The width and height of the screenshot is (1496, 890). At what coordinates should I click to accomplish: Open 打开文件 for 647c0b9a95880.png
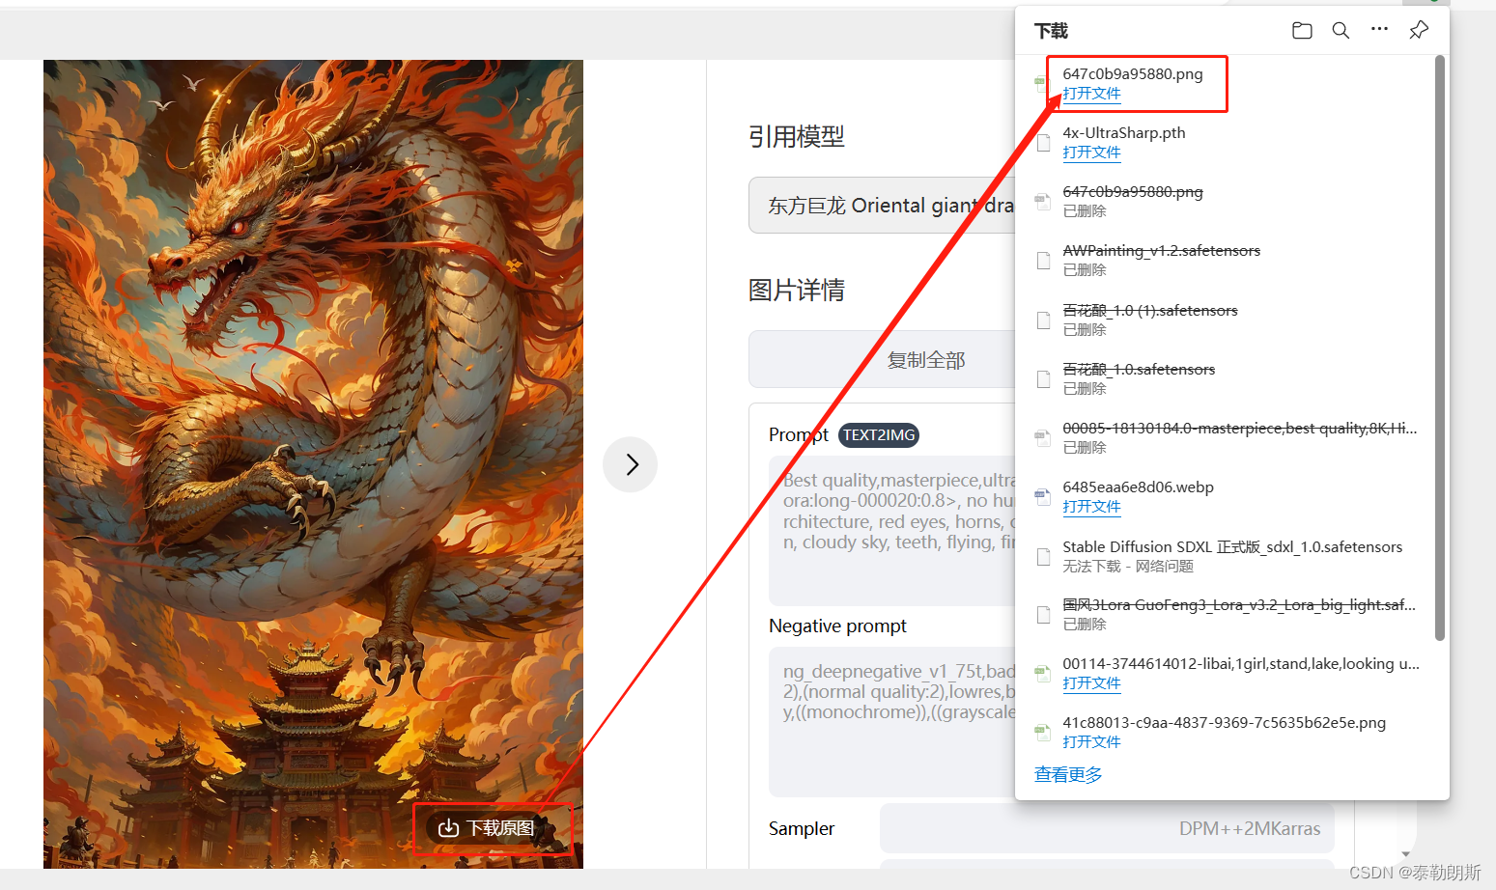1091,94
